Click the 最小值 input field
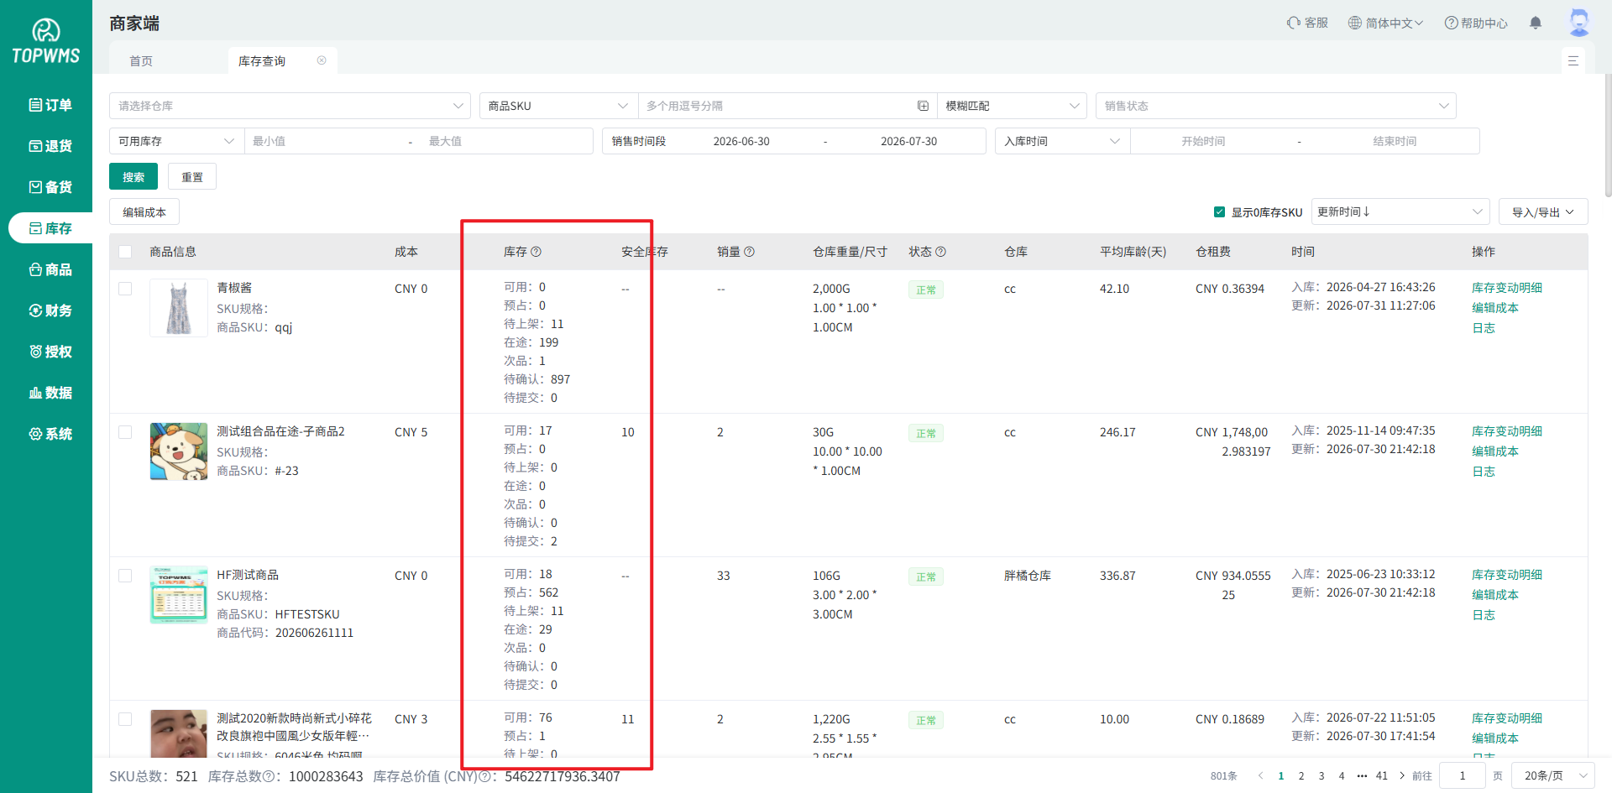The width and height of the screenshot is (1612, 793). coord(323,141)
